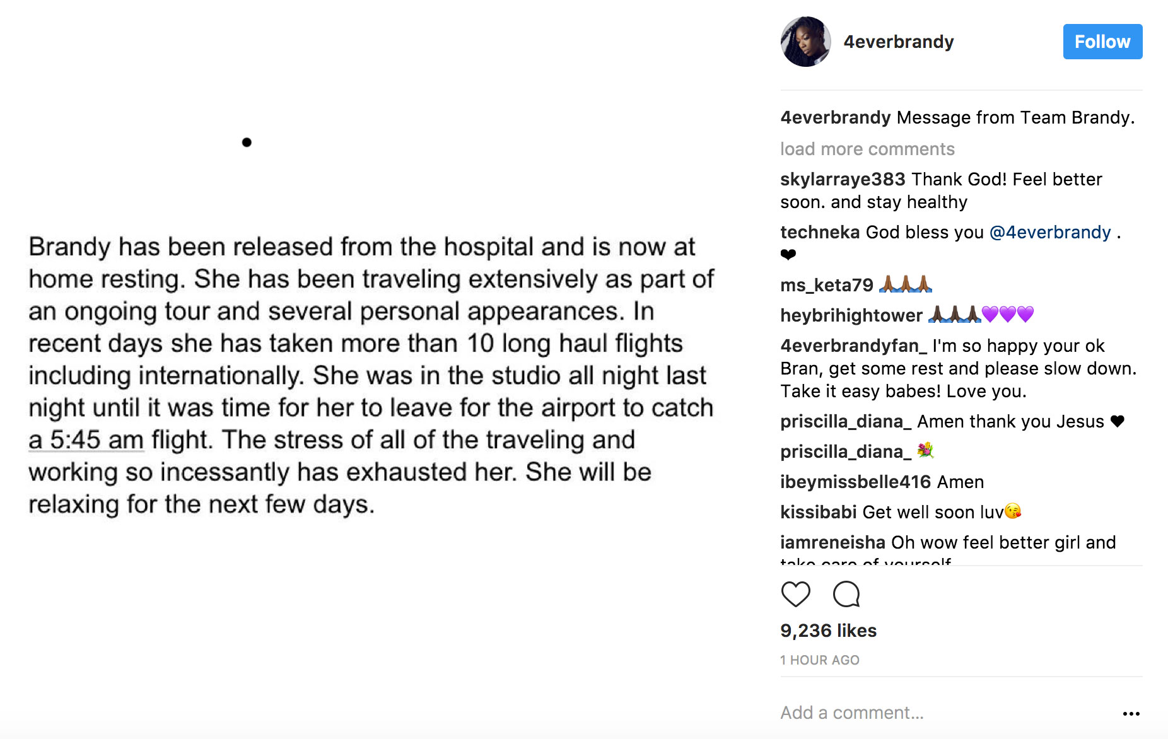Open iamreneisha's profile
The height and width of the screenshot is (739, 1168).
pos(832,542)
